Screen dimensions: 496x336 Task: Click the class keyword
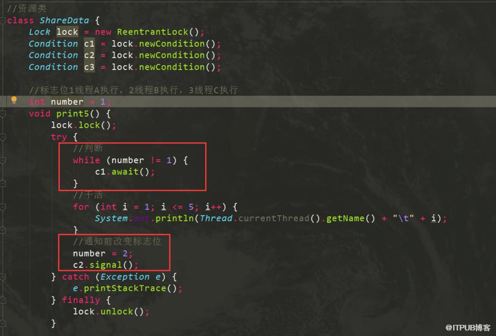pyautogui.click(x=20, y=21)
